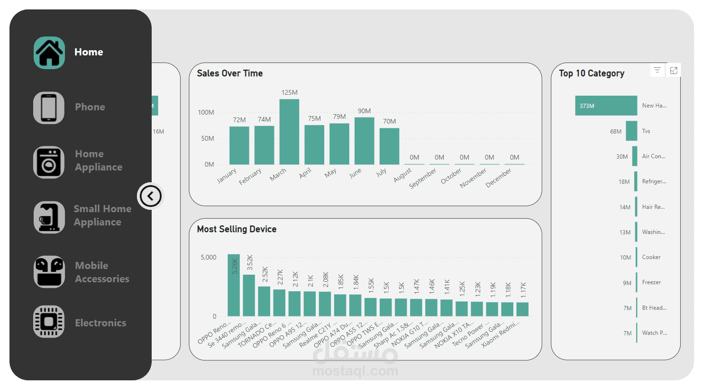Select the February 74M sales bar

(264, 145)
